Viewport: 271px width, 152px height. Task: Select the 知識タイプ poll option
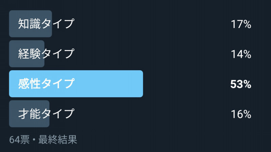click(46, 24)
